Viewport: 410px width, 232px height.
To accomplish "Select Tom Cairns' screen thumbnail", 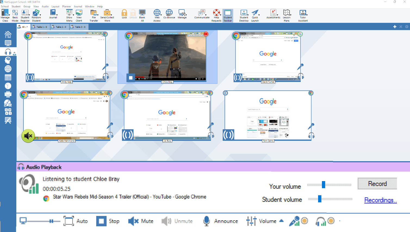I will tap(268, 115).
